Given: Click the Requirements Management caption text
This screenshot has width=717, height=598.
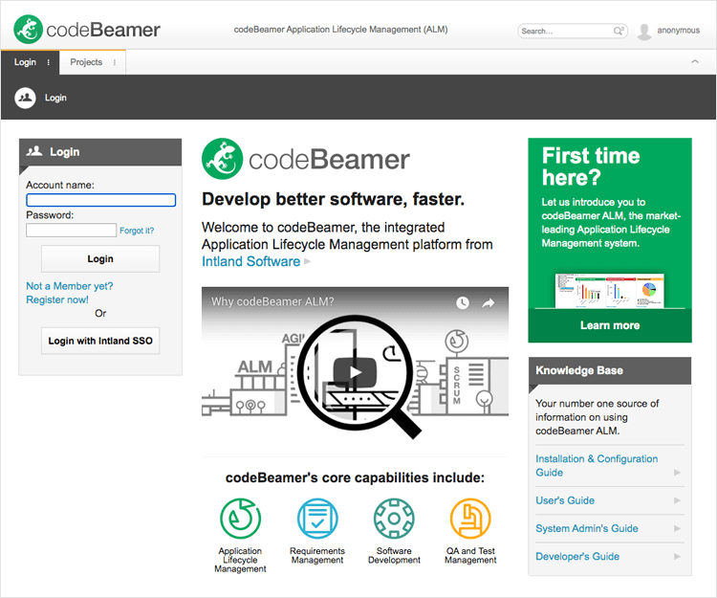Looking at the screenshot, I should [x=317, y=556].
